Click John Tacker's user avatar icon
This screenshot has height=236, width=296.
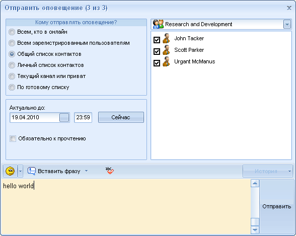(x=166, y=38)
